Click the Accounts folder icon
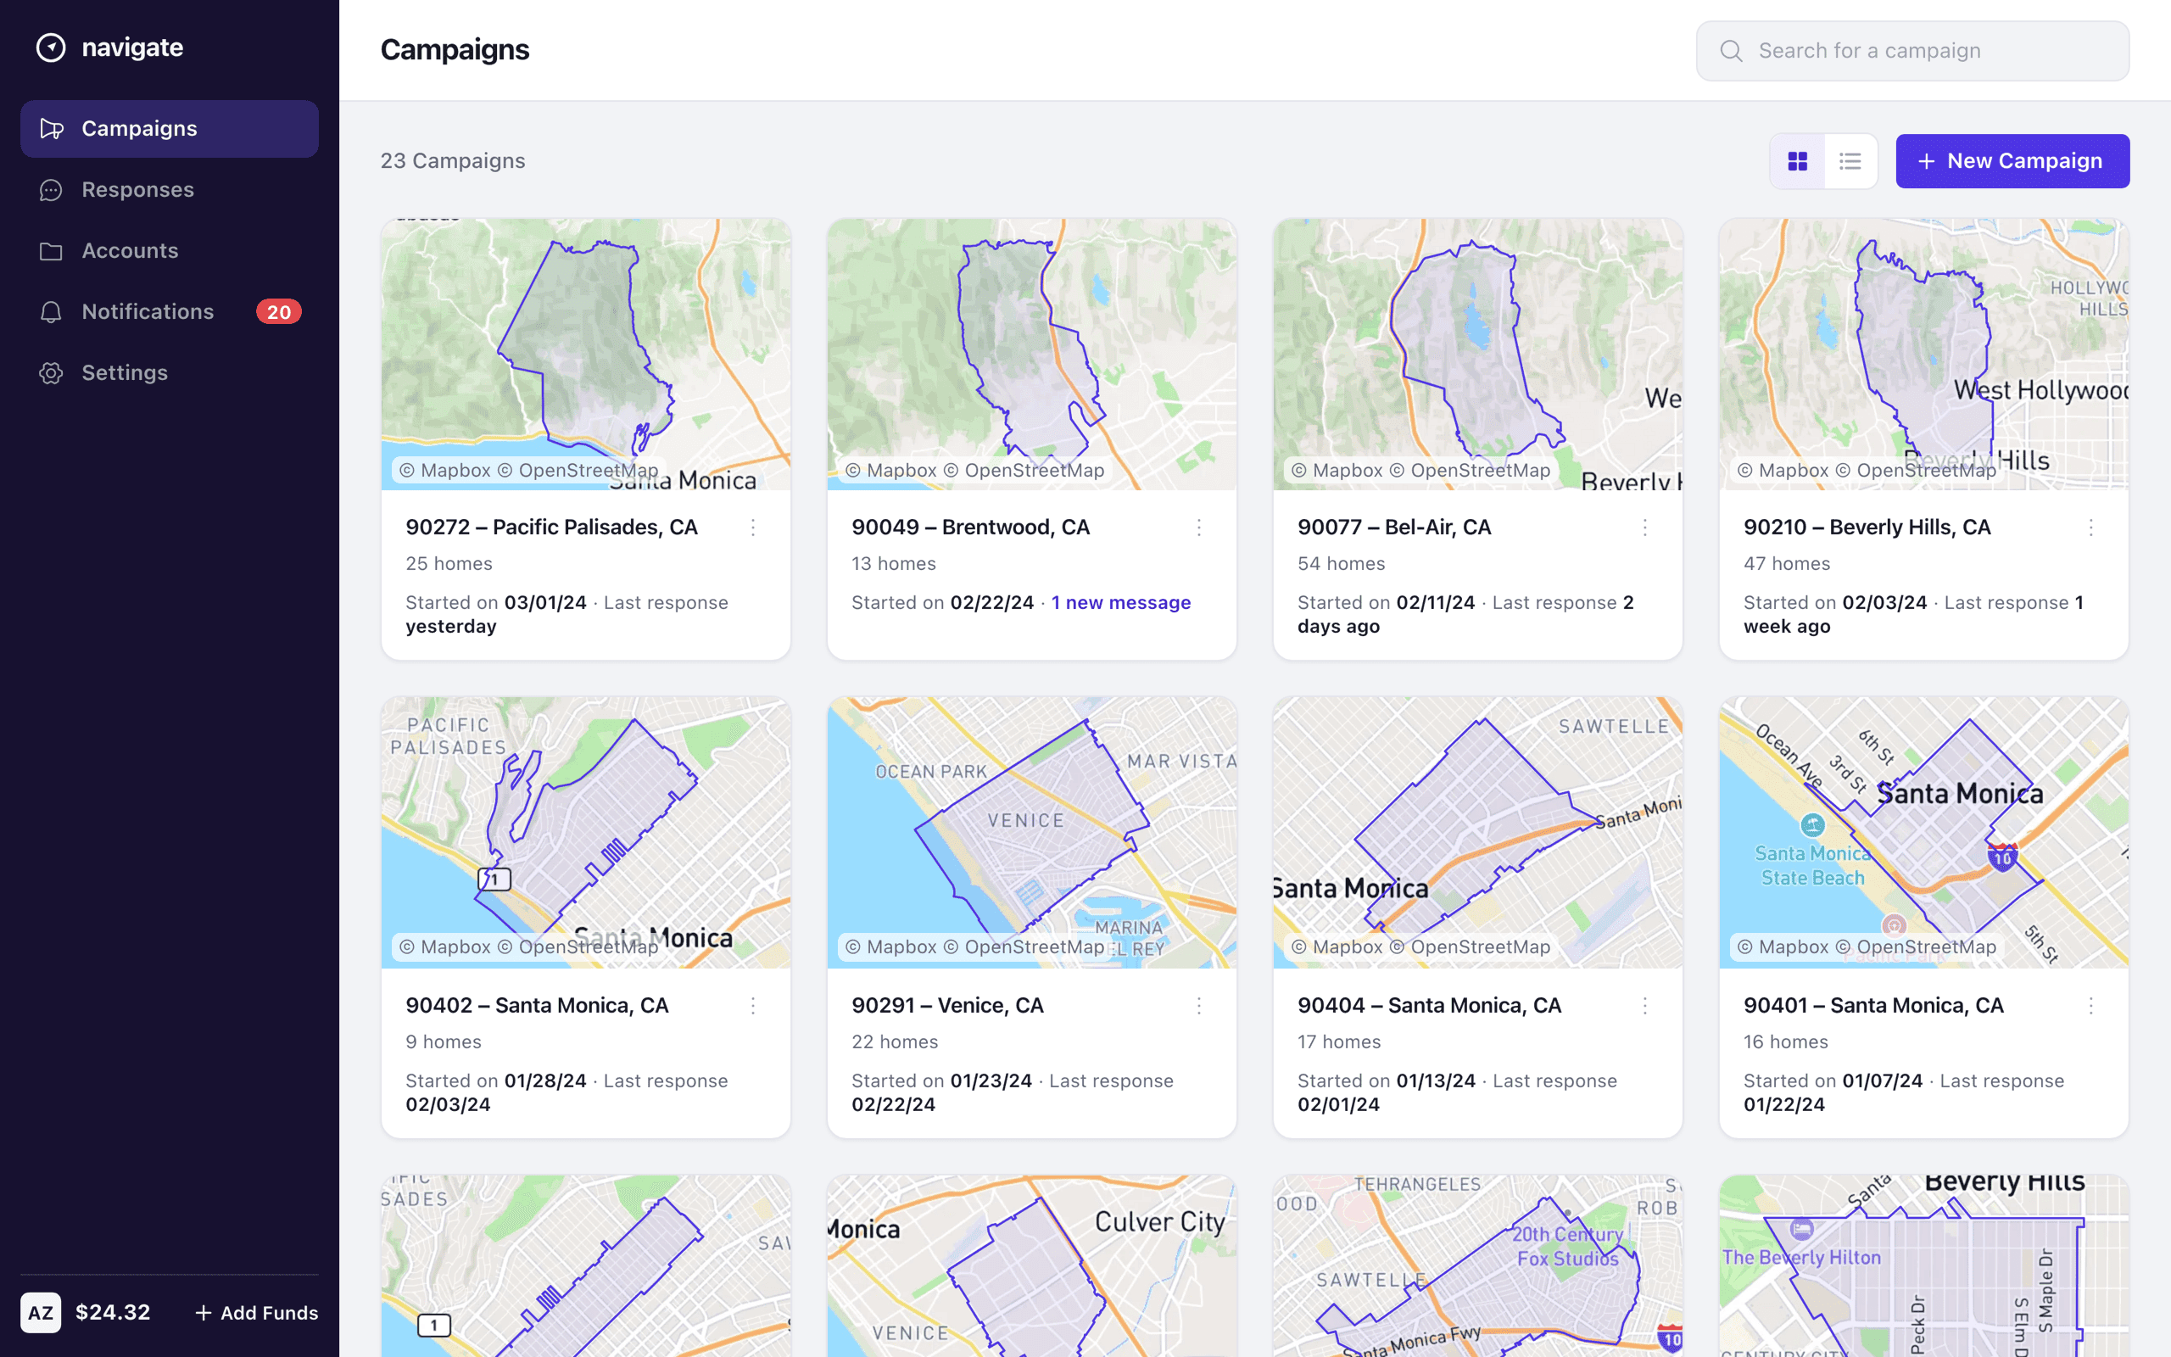Screen dimensions: 2171x1357 (51, 251)
